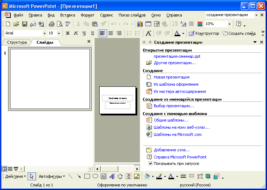
Task: Click the line color brush swatch
Action: coord(159,176)
